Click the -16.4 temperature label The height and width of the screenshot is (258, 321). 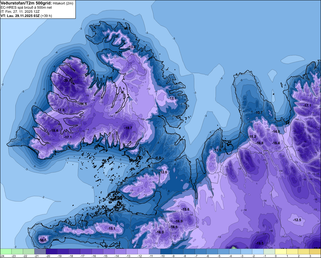(x=276, y=143)
